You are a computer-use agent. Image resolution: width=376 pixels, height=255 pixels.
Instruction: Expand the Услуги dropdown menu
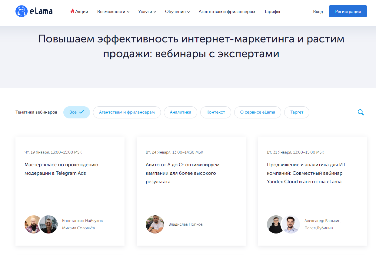click(147, 12)
